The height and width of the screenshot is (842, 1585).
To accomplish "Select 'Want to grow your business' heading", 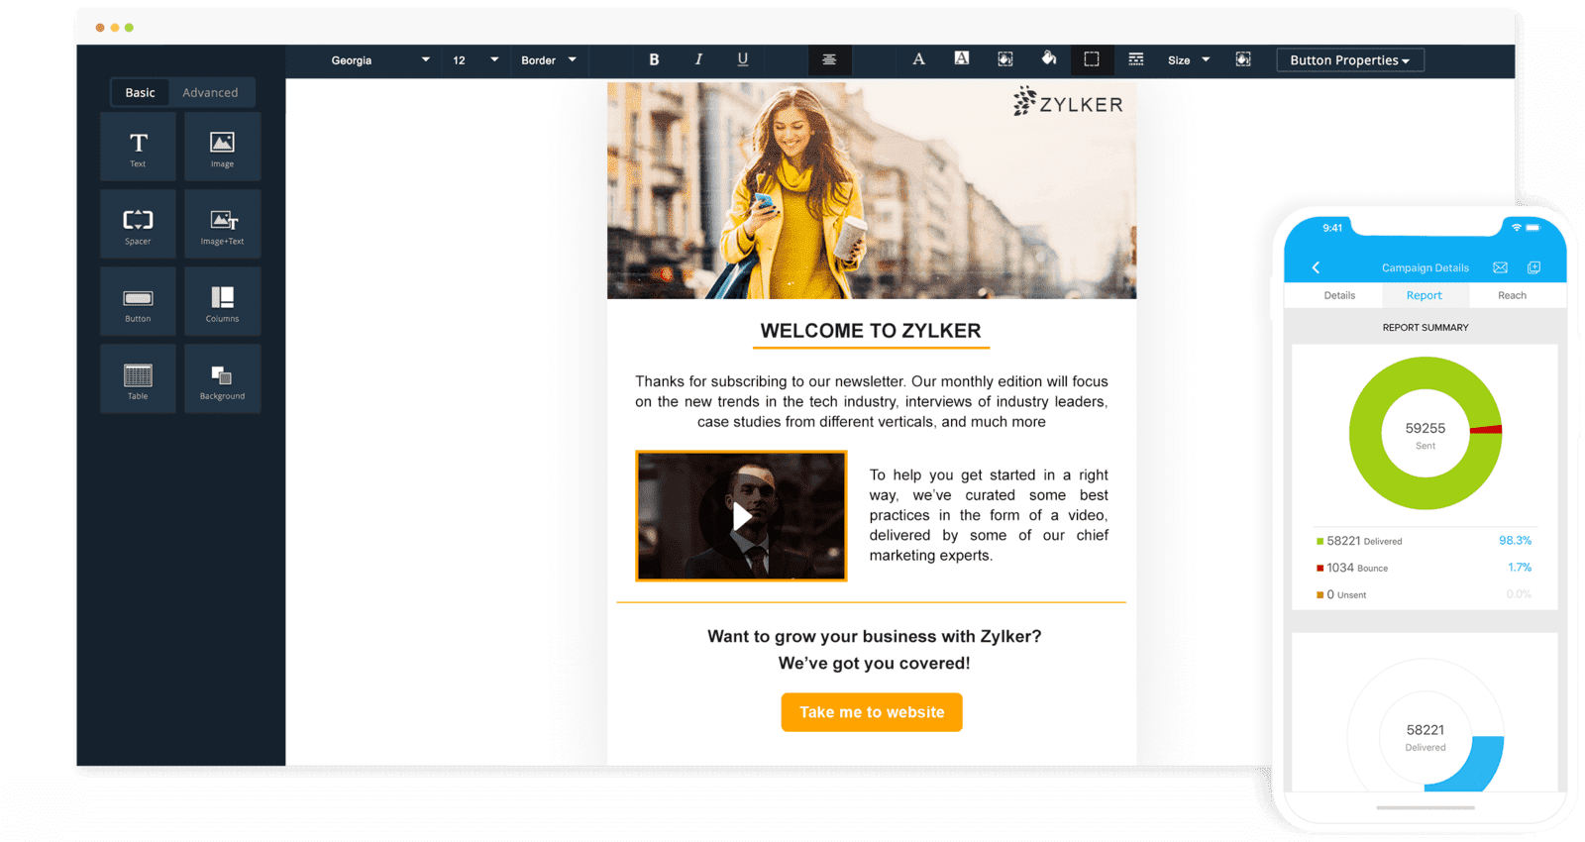I will click(874, 636).
